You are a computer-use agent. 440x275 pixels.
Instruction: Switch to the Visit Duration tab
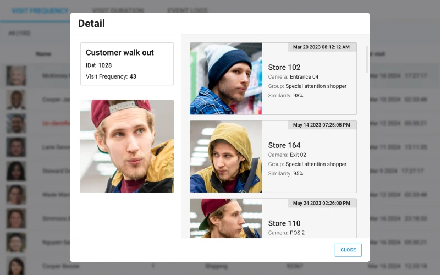pyautogui.click(x=118, y=10)
